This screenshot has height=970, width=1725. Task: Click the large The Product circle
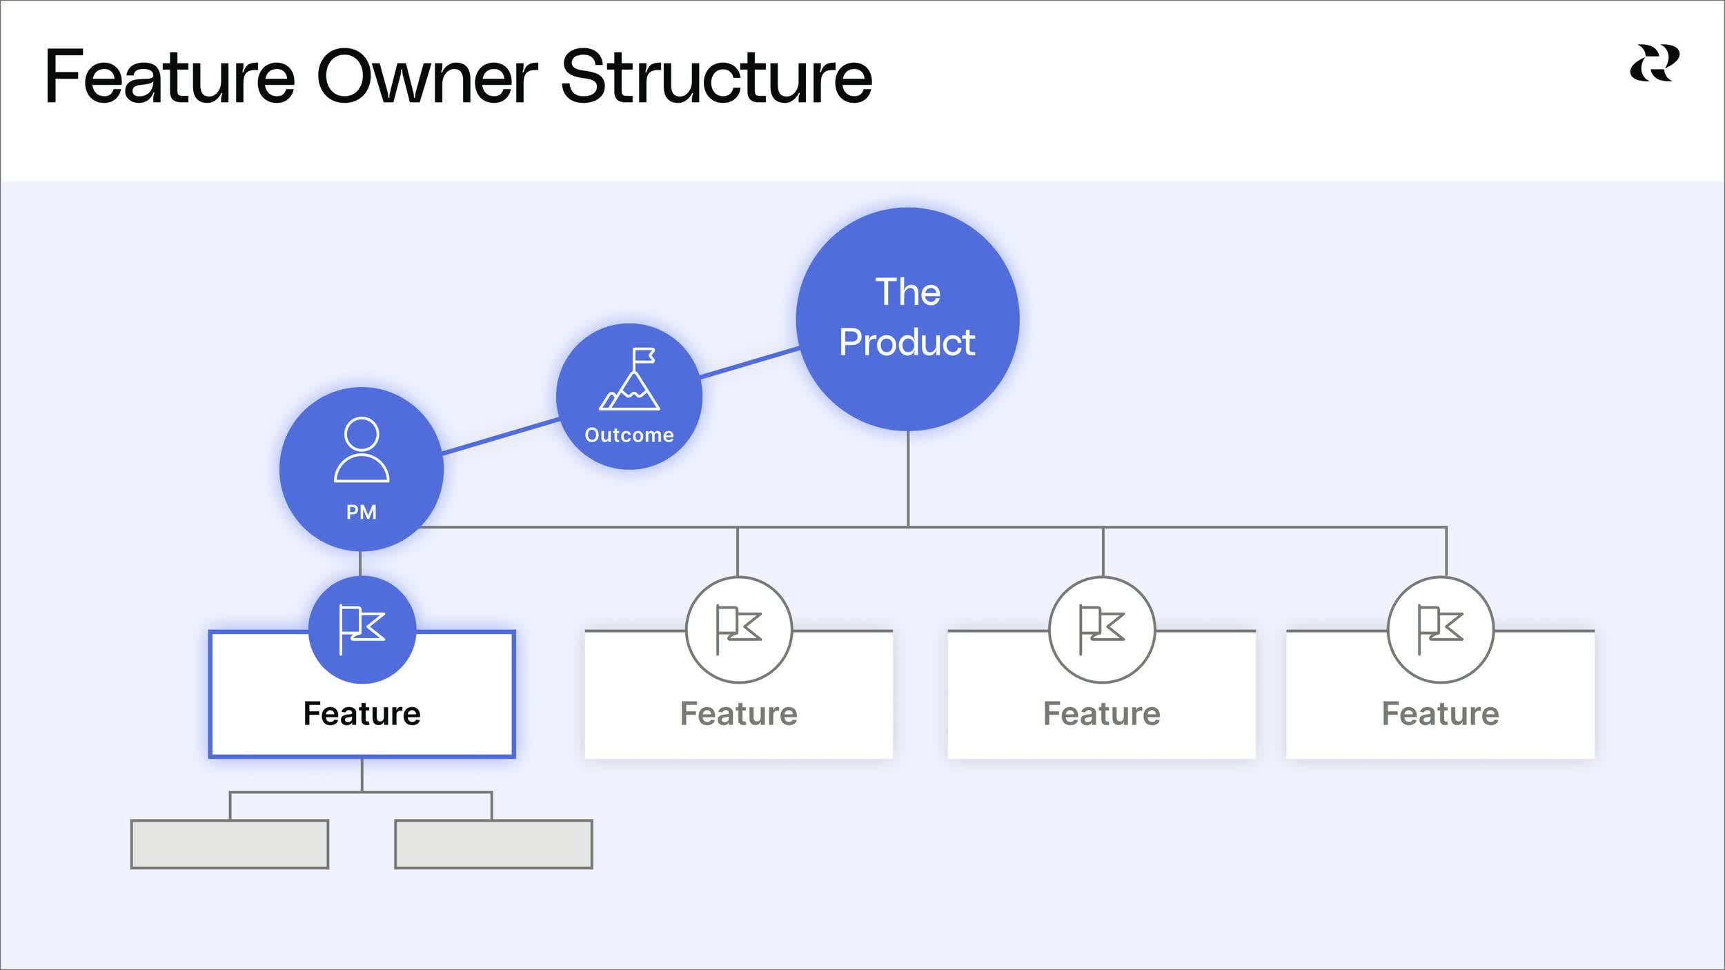coord(907,318)
